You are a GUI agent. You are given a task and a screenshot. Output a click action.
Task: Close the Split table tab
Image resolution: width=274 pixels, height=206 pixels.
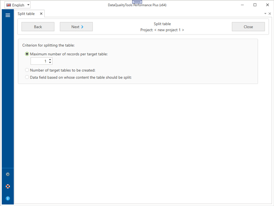(41, 14)
